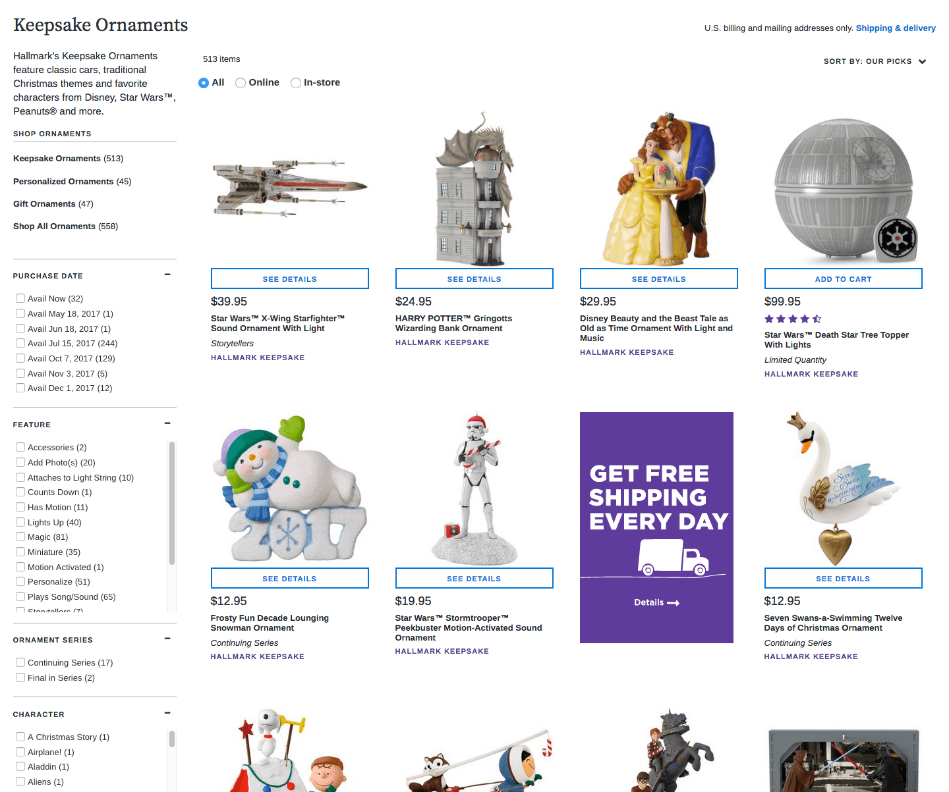This screenshot has width=949, height=792.
Task: Select the All radio button
Action: pos(204,83)
